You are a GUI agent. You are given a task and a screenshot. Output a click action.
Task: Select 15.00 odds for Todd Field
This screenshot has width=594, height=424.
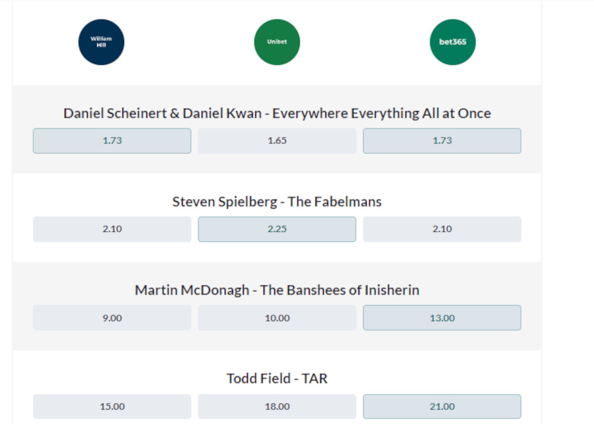[x=112, y=407]
